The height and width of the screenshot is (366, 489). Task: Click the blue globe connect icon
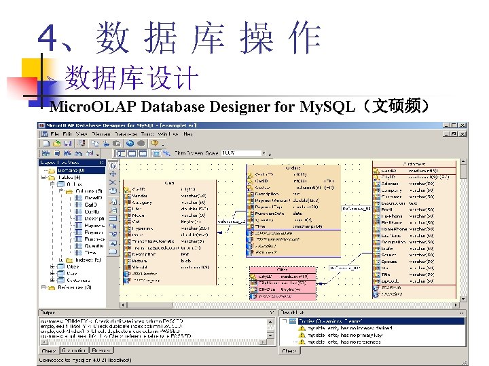pyautogui.click(x=130, y=144)
